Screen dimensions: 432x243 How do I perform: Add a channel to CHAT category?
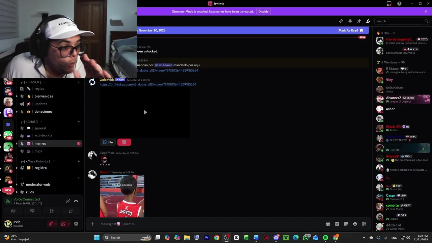(x=79, y=122)
